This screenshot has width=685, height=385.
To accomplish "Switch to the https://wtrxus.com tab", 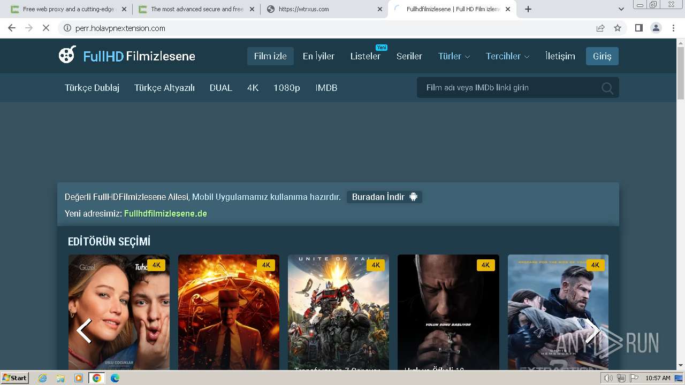I will (324, 9).
